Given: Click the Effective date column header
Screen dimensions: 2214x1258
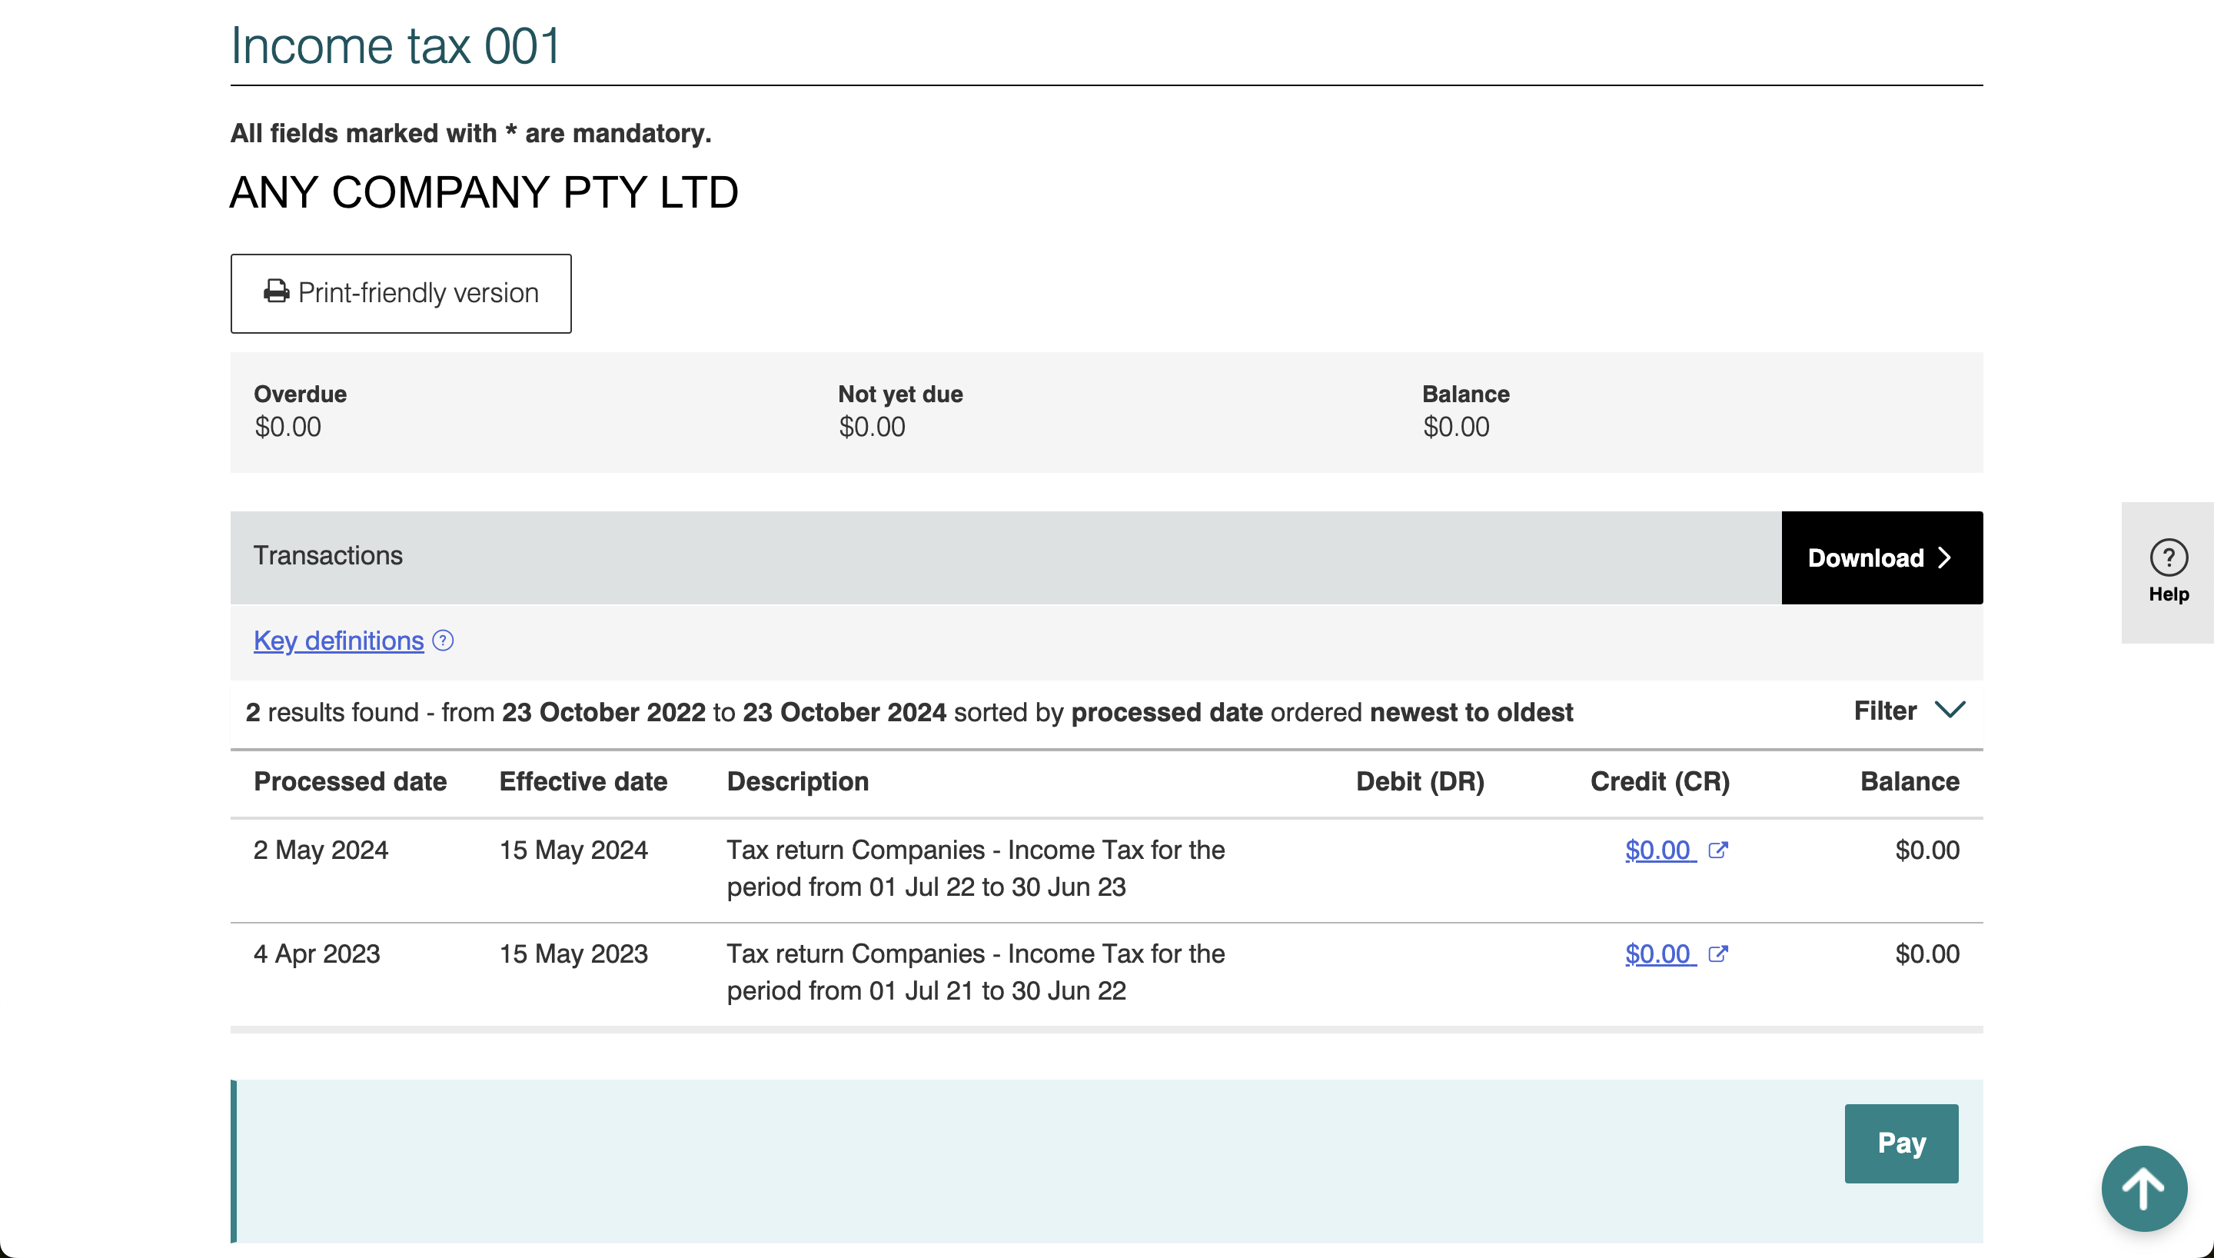Looking at the screenshot, I should pos(583,781).
